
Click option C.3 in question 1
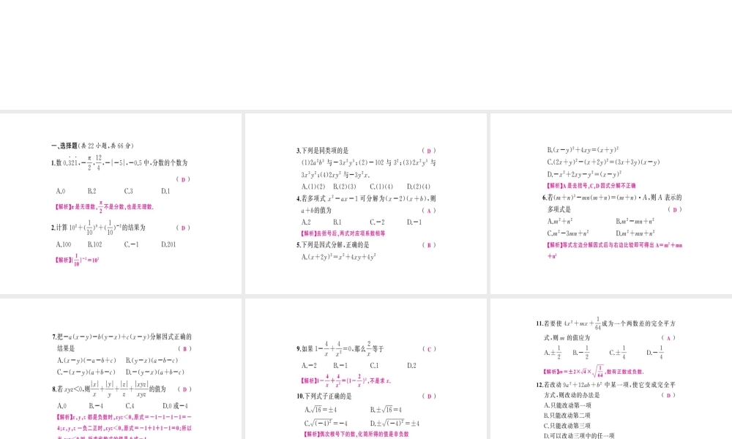tap(128, 191)
